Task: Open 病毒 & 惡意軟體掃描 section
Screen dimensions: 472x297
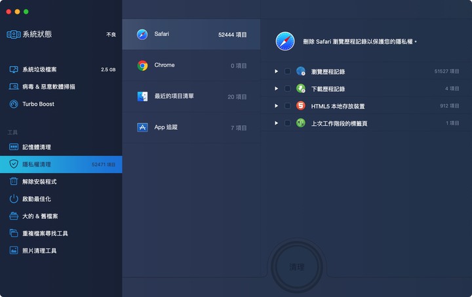Action: coord(61,87)
